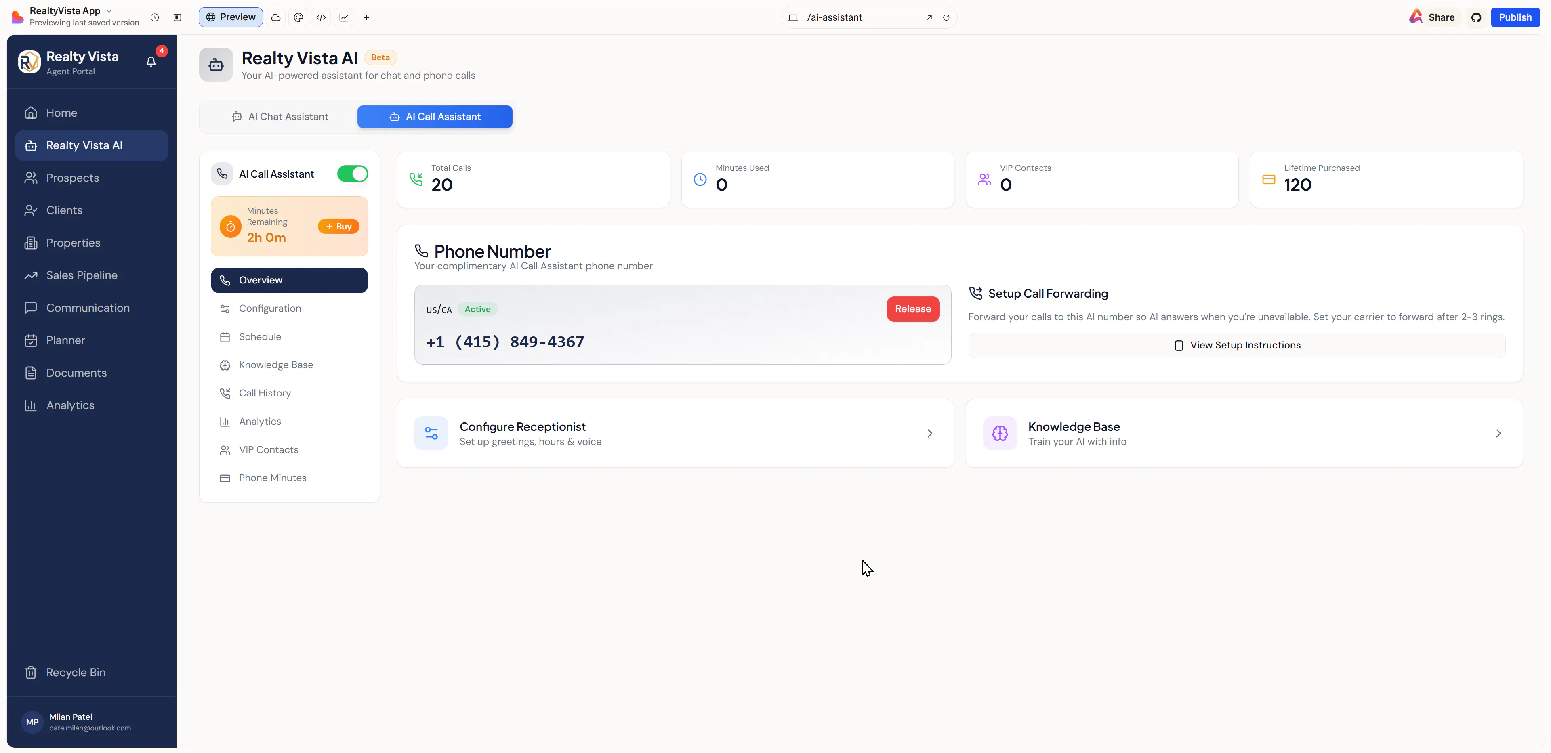Click the Realty Vista logo
Image resolution: width=1551 pixels, height=753 pixels.
pos(29,62)
